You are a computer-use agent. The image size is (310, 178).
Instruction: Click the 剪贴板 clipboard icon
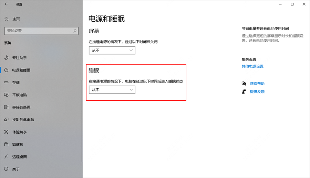6,144
